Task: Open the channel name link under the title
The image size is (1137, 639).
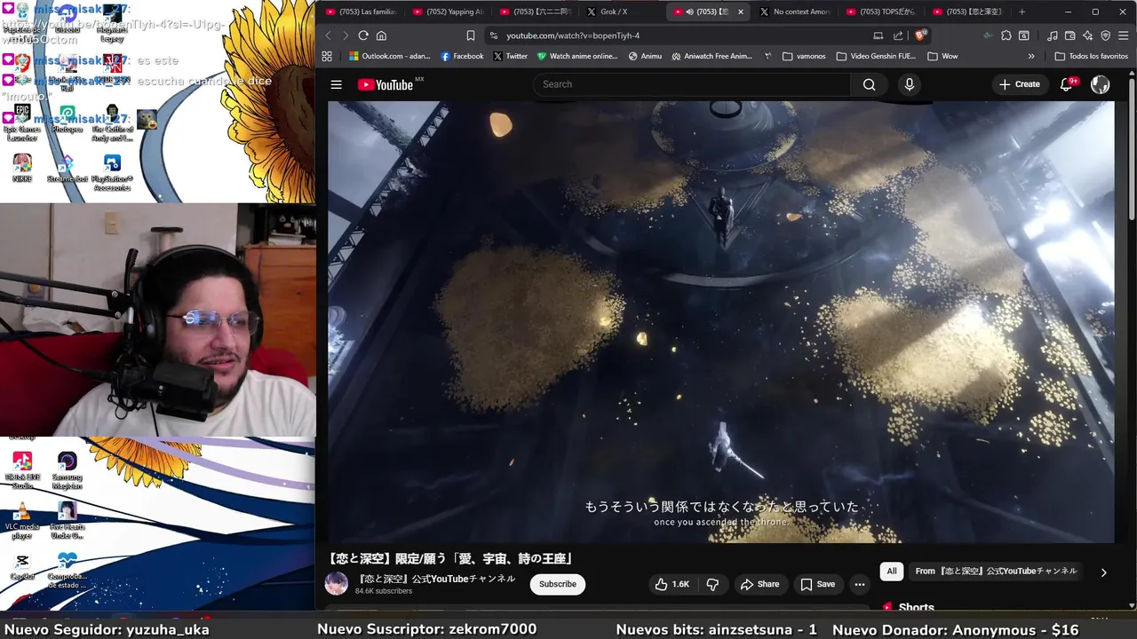Action: pyautogui.click(x=435, y=579)
